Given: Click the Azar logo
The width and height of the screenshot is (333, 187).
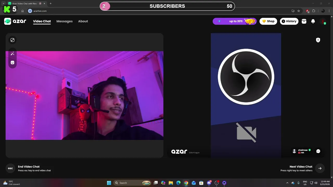Looking at the screenshot, I should 15,21.
